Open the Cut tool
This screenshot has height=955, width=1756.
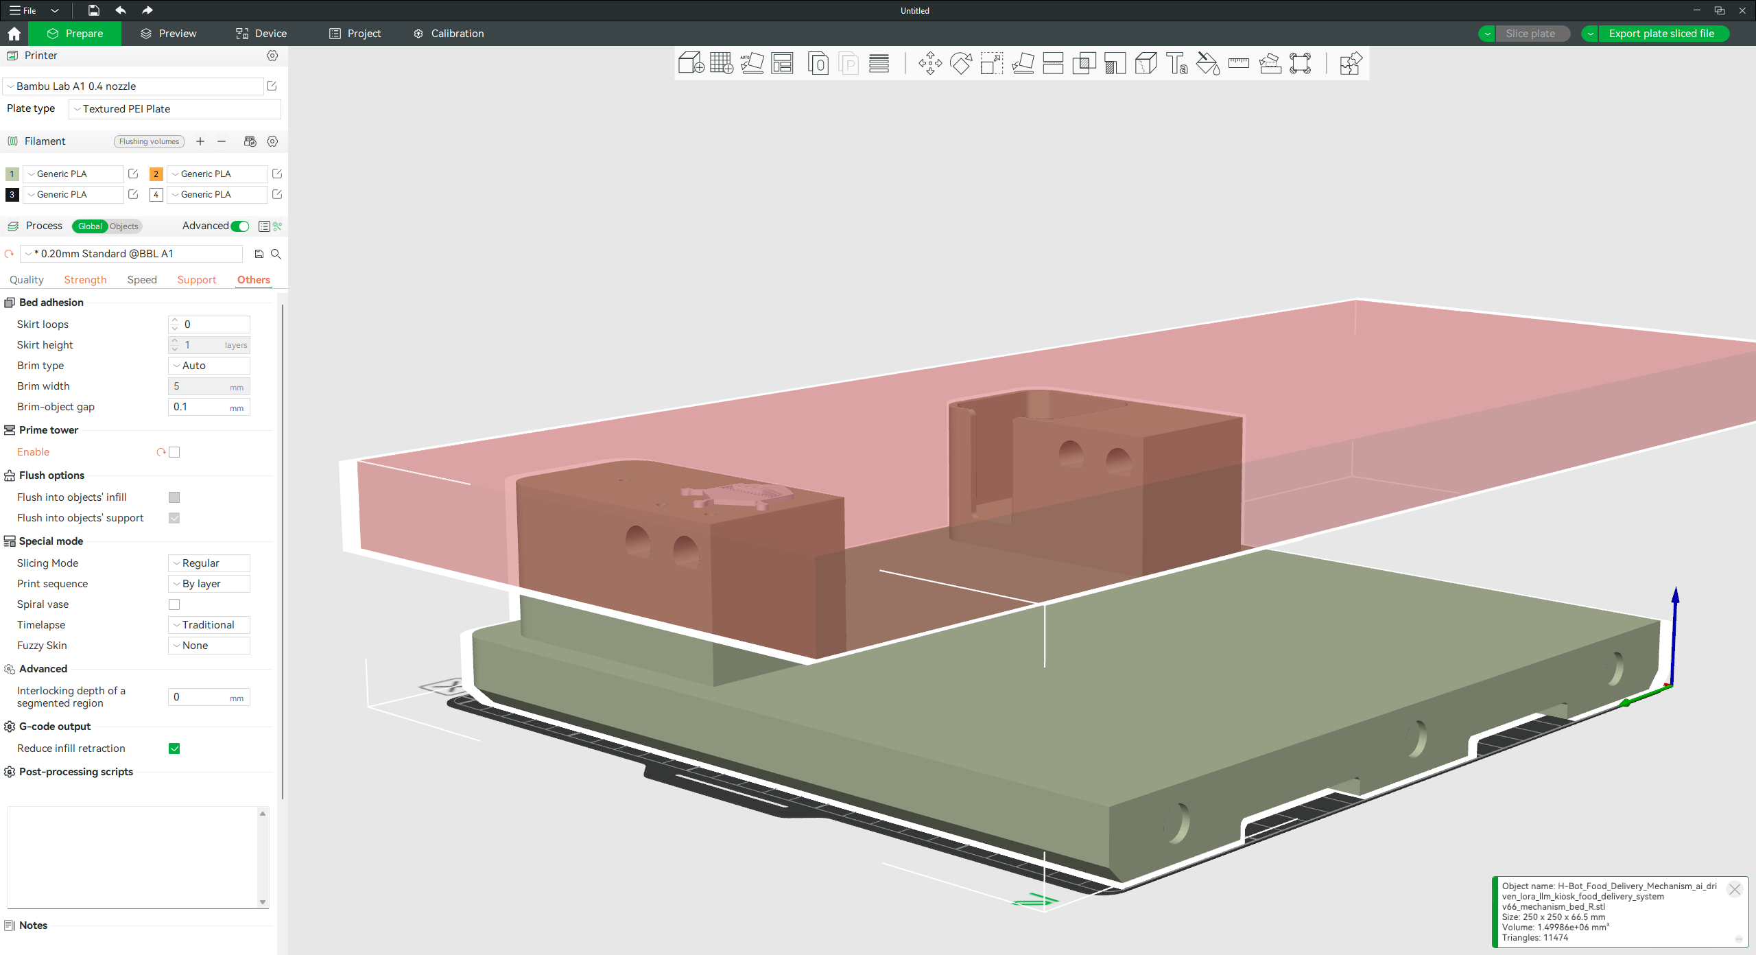tap(1053, 64)
